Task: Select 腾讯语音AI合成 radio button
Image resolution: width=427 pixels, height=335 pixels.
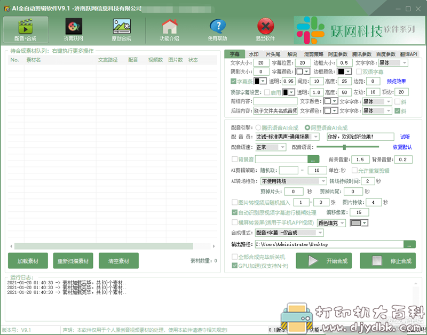Action: [258, 127]
